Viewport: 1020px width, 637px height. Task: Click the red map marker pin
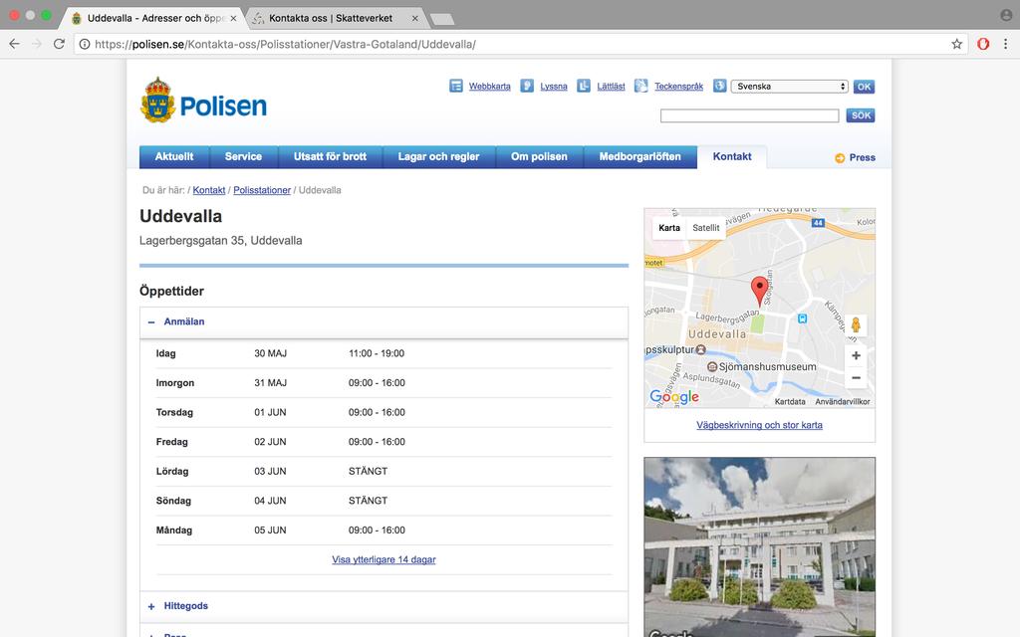point(759,291)
